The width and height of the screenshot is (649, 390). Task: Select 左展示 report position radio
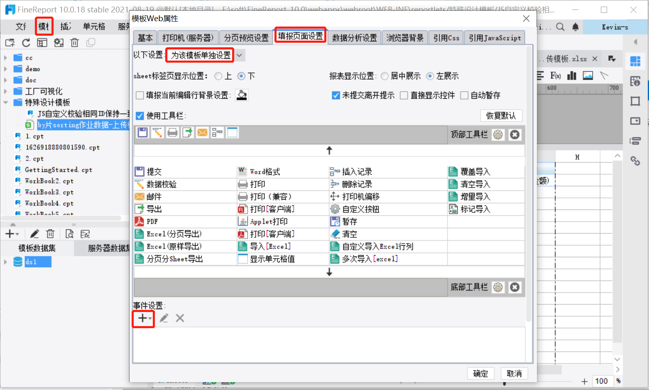pyautogui.click(x=430, y=76)
